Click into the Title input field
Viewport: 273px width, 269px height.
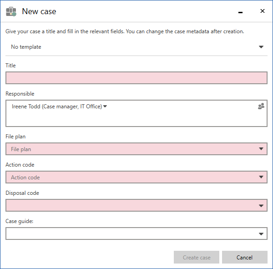[136, 78]
